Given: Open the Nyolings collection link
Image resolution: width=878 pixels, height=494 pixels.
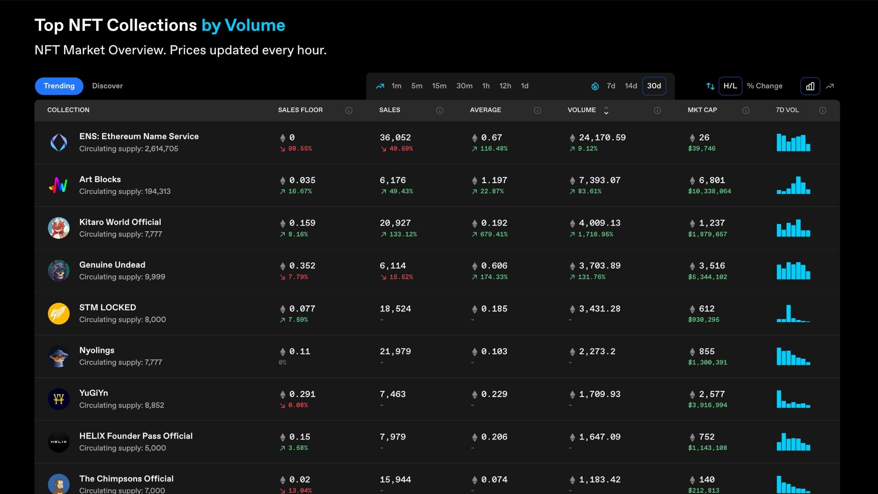Looking at the screenshot, I should click(x=97, y=350).
